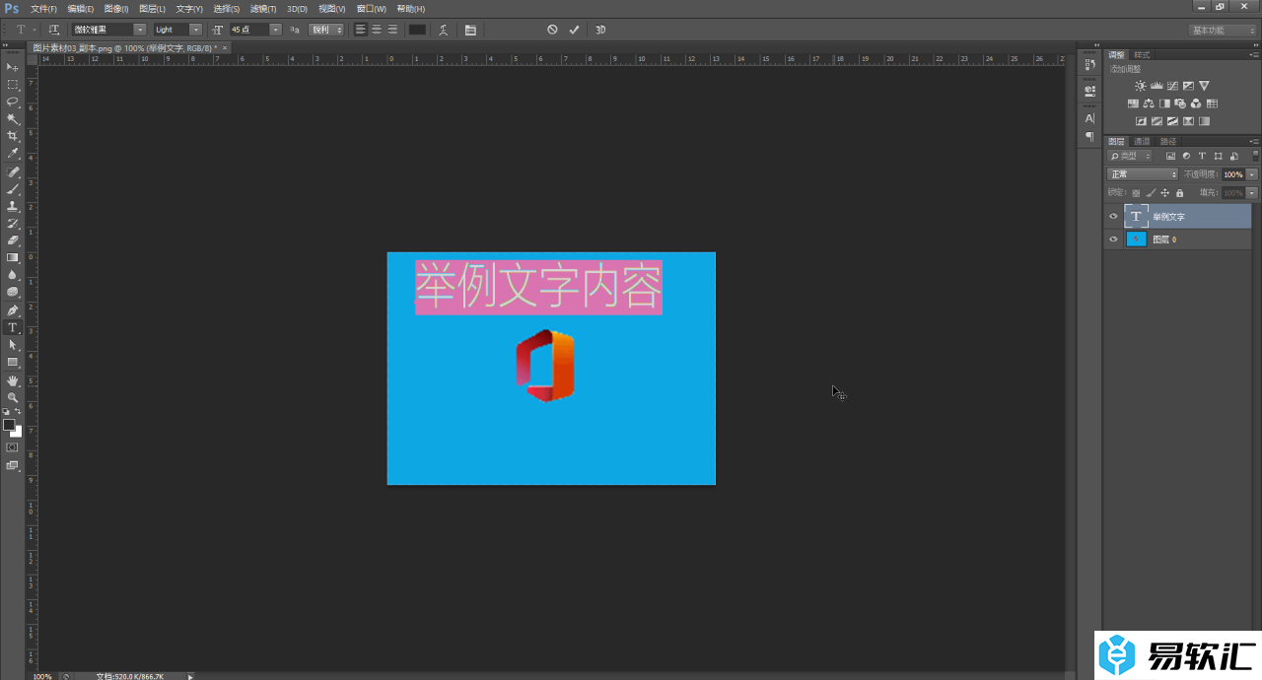Select the Rectangle shape tool

(13, 363)
